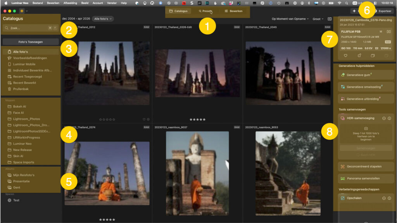397x223 pixels.
Task: Click the sparkle icon left of Exporteer
Action: click(354, 11)
